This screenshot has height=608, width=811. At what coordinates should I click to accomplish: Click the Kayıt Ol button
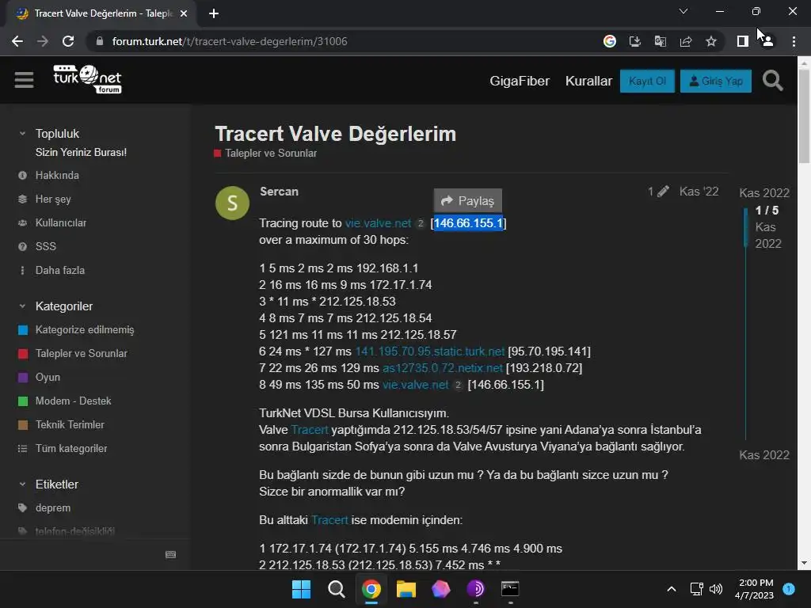(x=647, y=82)
